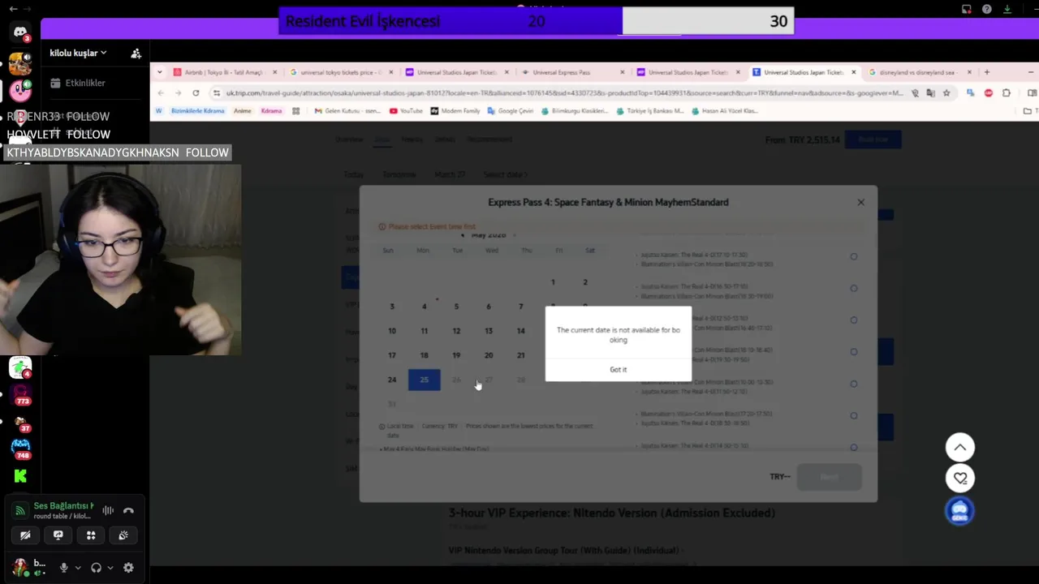
Task: Click the help question mark icon
Action: click(x=986, y=9)
